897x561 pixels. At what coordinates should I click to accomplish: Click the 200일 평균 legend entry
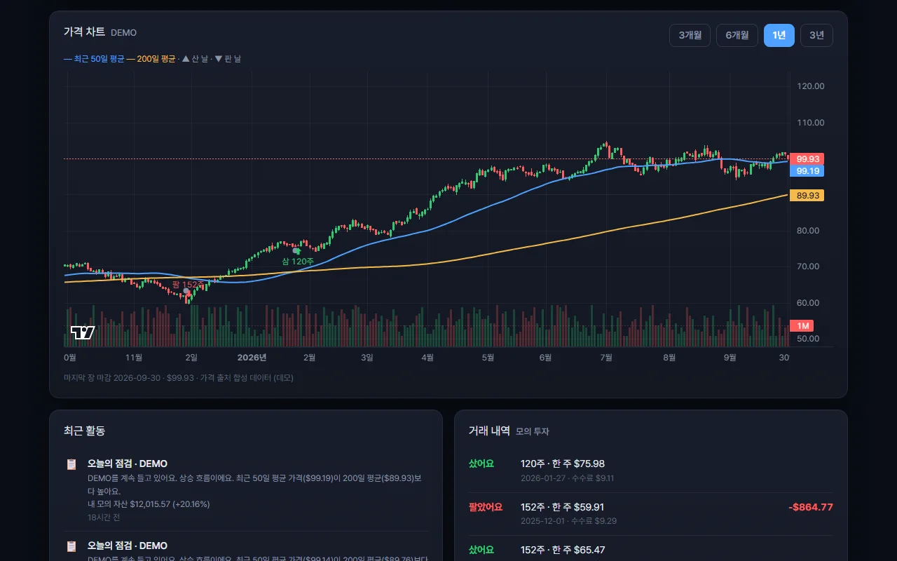click(151, 59)
